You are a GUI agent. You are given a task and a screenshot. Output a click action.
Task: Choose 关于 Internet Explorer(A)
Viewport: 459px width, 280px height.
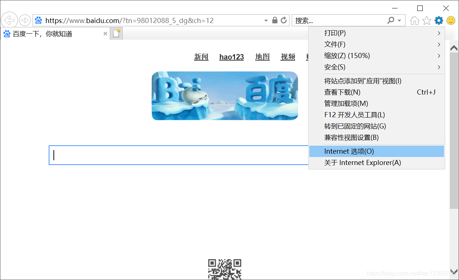pyautogui.click(x=377, y=162)
